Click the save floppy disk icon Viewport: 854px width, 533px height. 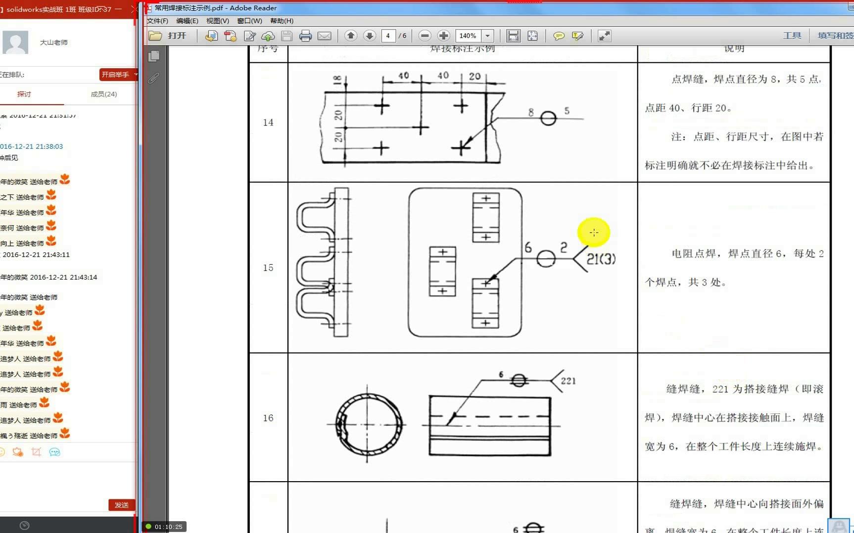286,36
